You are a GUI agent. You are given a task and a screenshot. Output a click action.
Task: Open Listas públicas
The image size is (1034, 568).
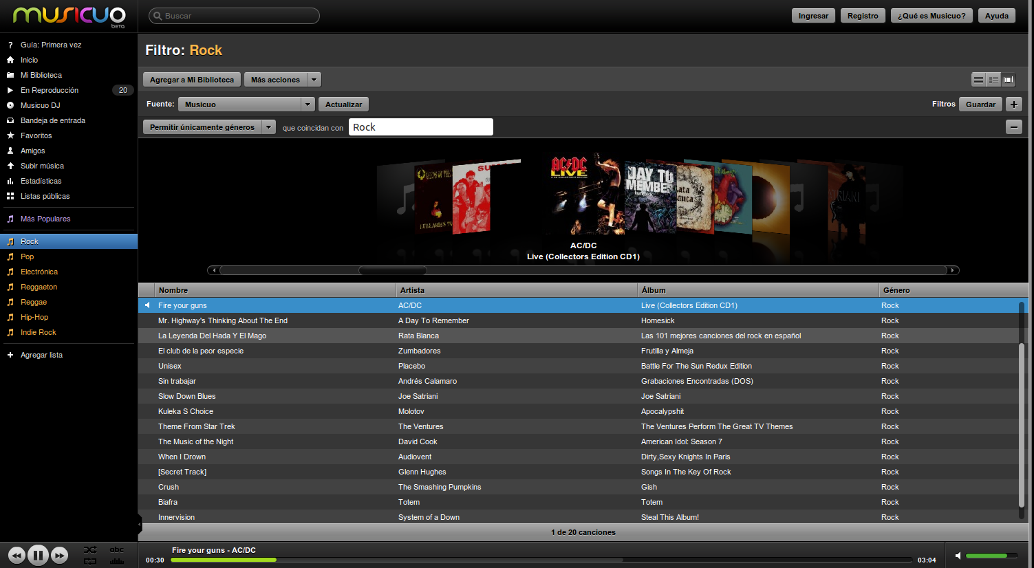[45, 196]
